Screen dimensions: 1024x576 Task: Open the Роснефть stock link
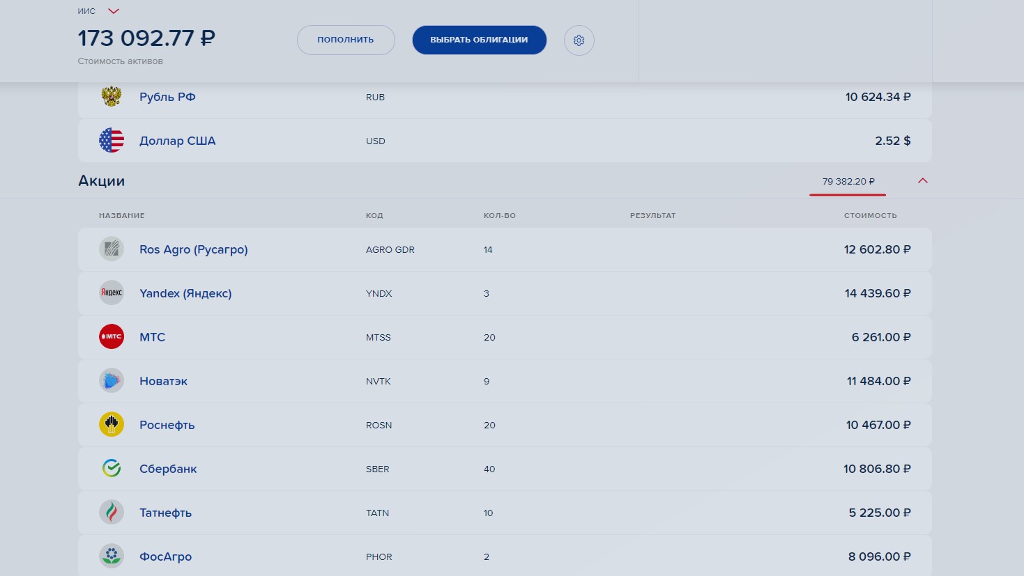167,425
